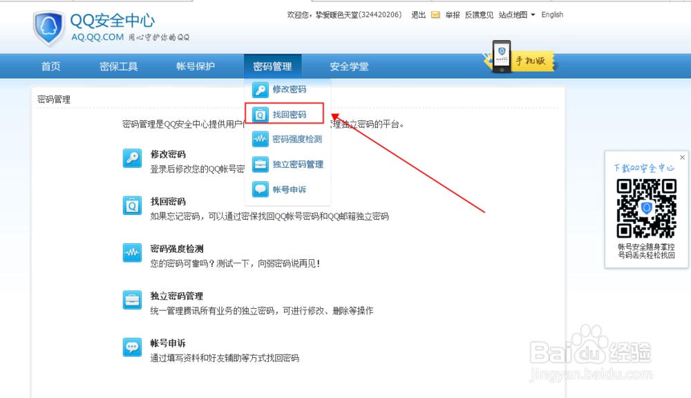Screen dimensions: 691x398
Task: Click 举报 report link
Action: point(452,15)
